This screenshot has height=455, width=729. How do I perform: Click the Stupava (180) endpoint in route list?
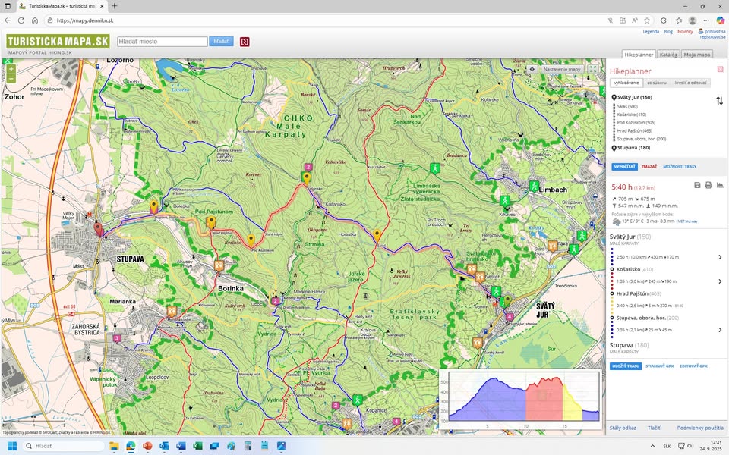pyautogui.click(x=633, y=148)
